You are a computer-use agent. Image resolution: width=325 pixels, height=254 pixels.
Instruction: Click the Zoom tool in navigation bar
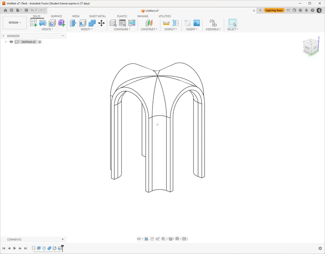157,239
